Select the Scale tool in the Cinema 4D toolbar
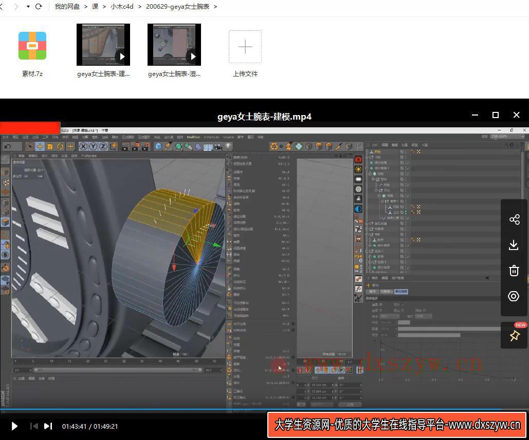The height and width of the screenshot is (440, 529). tap(50, 146)
